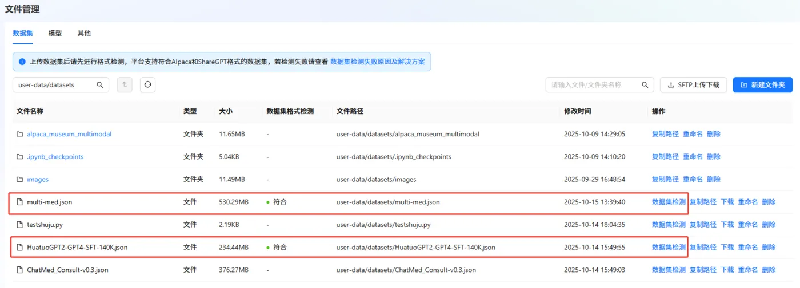Click folder icon of alpaca_museum_multimodal
Image resolution: width=800 pixels, height=288 pixels.
pyautogui.click(x=19, y=134)
